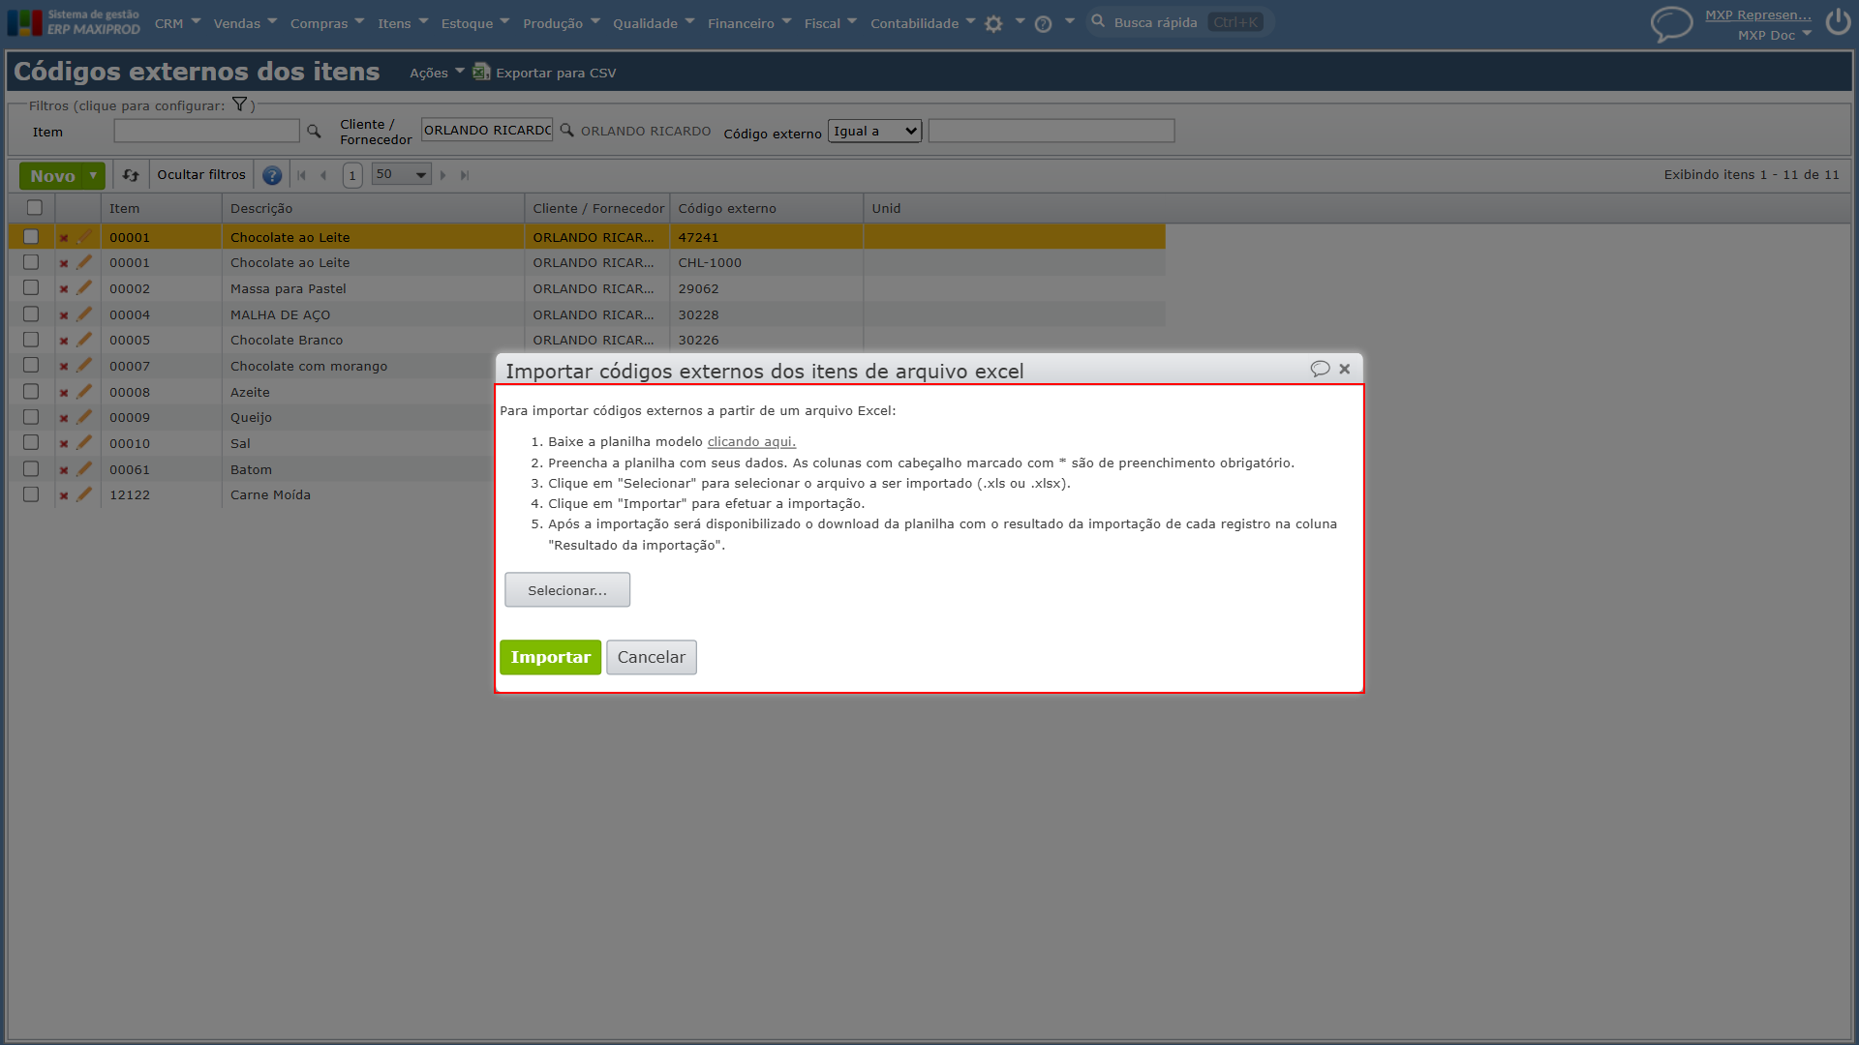Screen dimensions: 1859x1045
Task: Click the filter funnel configure icon
Action: (239, 104)
